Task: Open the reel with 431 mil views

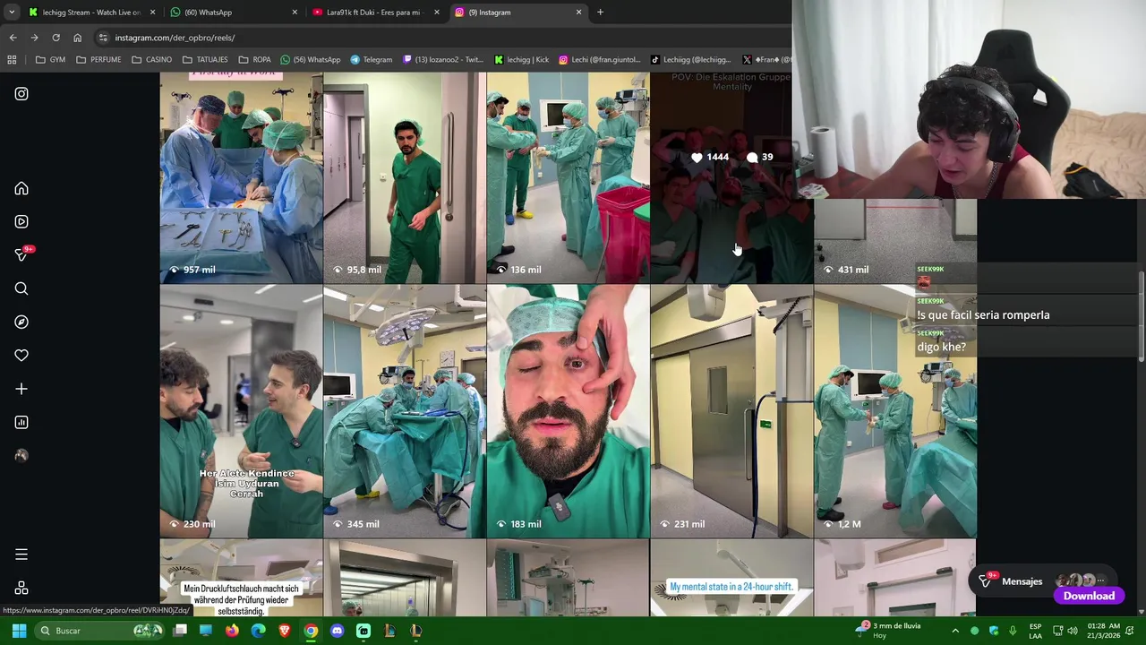Action: click(x=895, y=240)
